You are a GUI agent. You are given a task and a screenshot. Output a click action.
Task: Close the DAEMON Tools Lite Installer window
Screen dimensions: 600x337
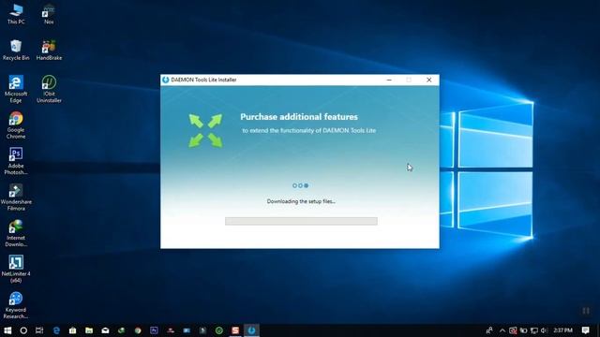coord(429,80)
